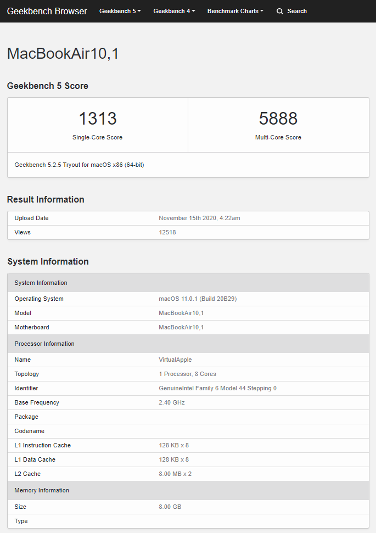This screenshot has height=533, width=376.
Task: Select L2 Cache value 8.00 MB x 2
Action: pos(175,474)
